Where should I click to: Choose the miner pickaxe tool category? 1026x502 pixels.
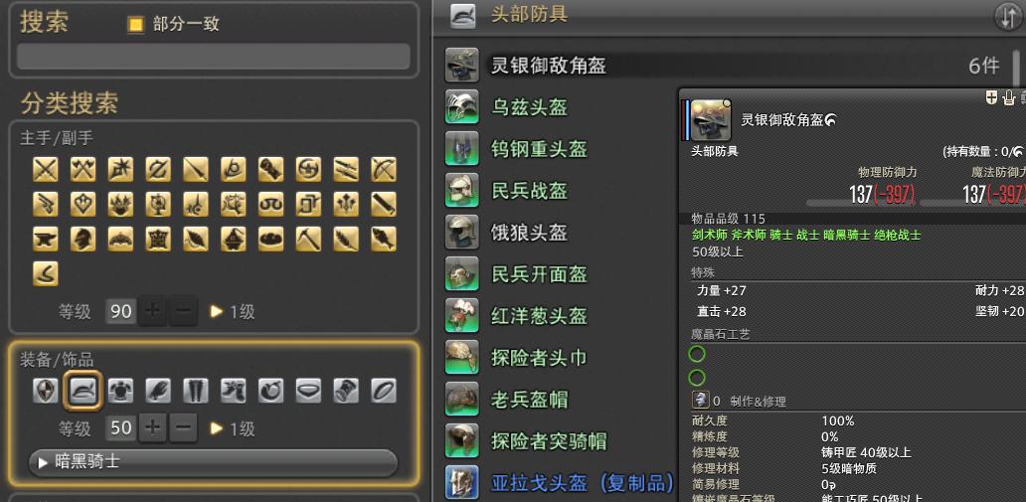pos(307,239)
